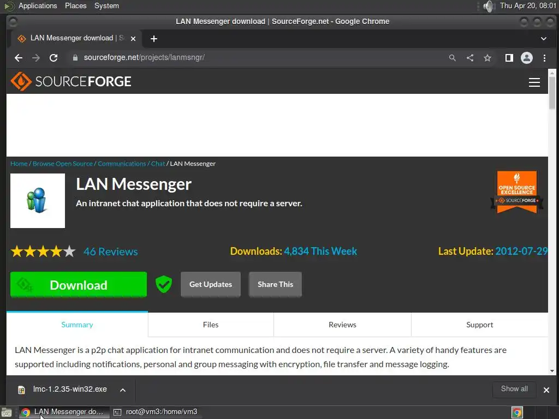This screenshot has height=419, width=559.
Task: Click the Share This button
Action: click(275, 284)
